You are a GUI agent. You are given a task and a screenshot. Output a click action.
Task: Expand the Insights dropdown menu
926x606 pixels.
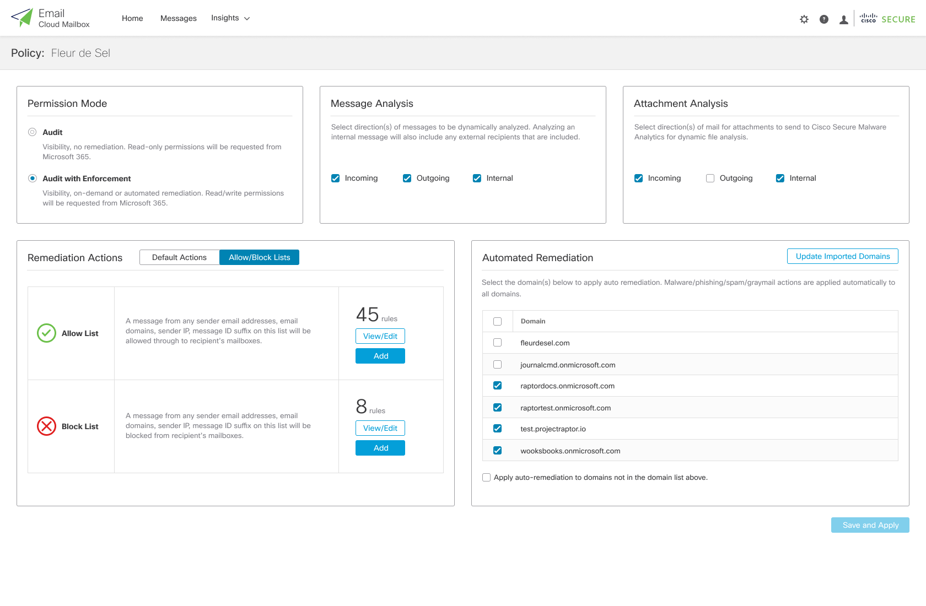coord(230,18)
